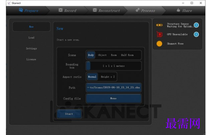Screen dimensions: 207x135
Task: Choose the Body scene option
Action: (91, 55)
